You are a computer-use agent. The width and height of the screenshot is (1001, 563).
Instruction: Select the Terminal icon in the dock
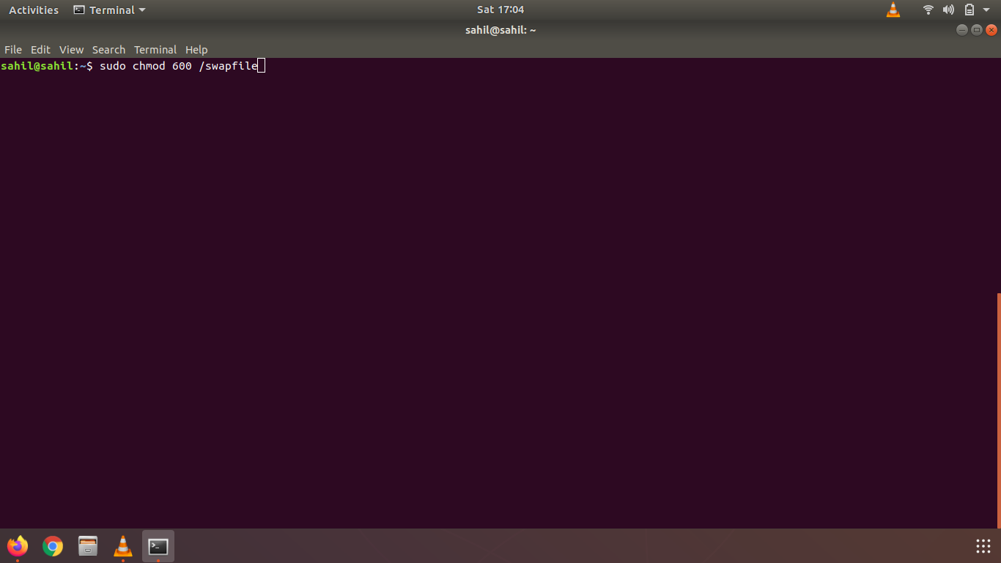pos(158,546)
